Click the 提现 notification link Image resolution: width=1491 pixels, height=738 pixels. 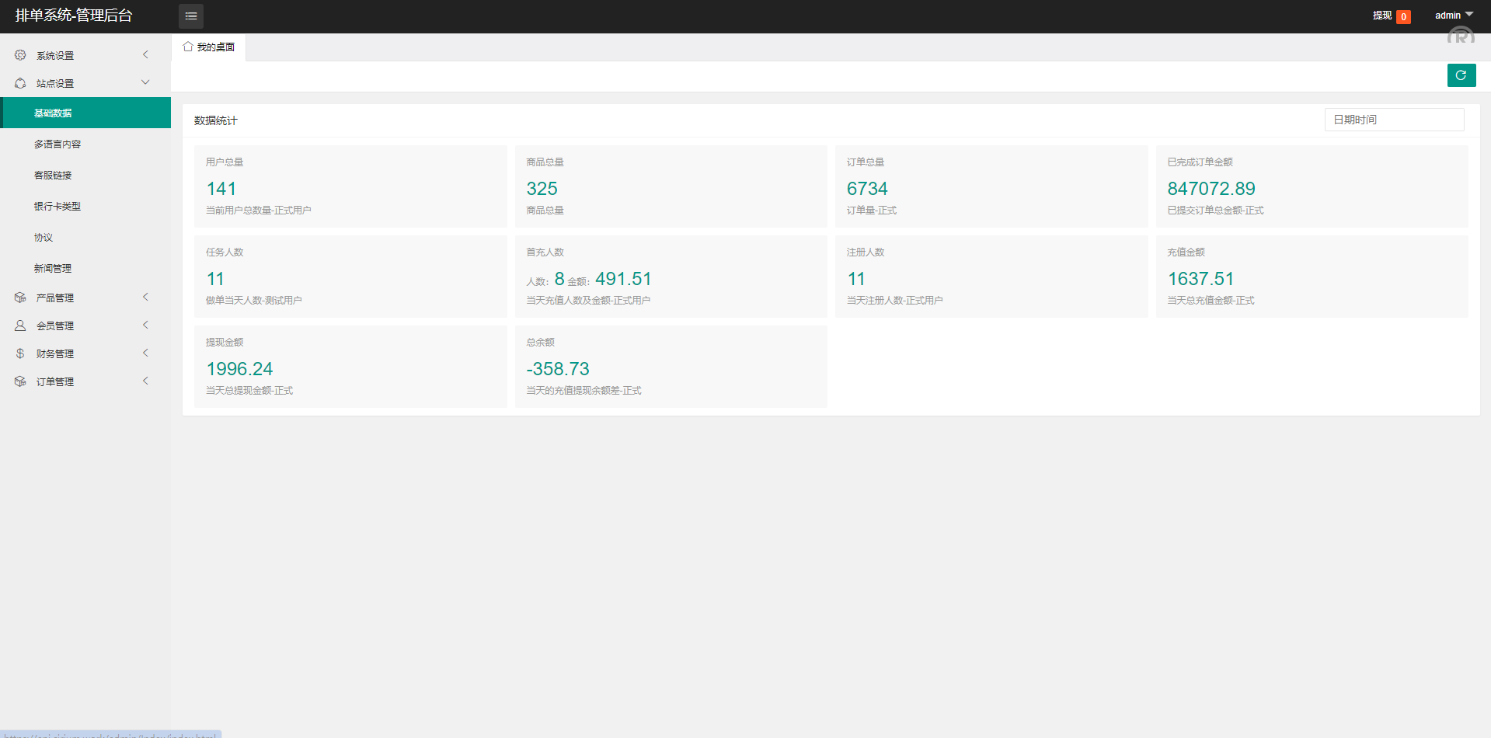coord(1382,16)
